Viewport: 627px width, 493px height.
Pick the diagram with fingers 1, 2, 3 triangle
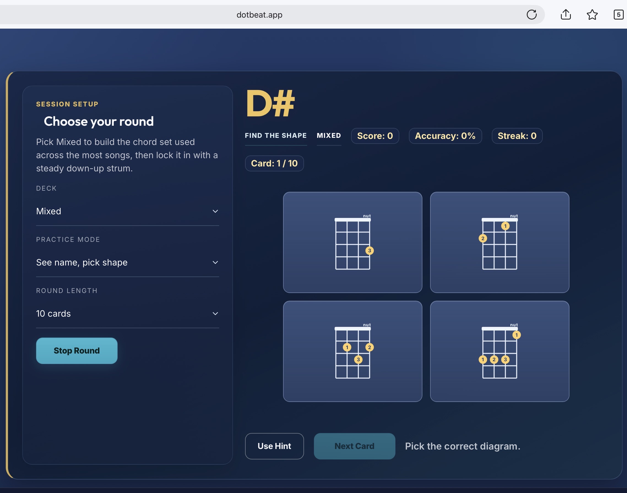pos(352,351)
